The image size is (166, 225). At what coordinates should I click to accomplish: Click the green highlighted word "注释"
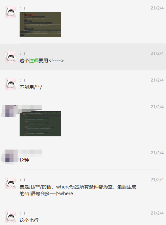[34, 61]
